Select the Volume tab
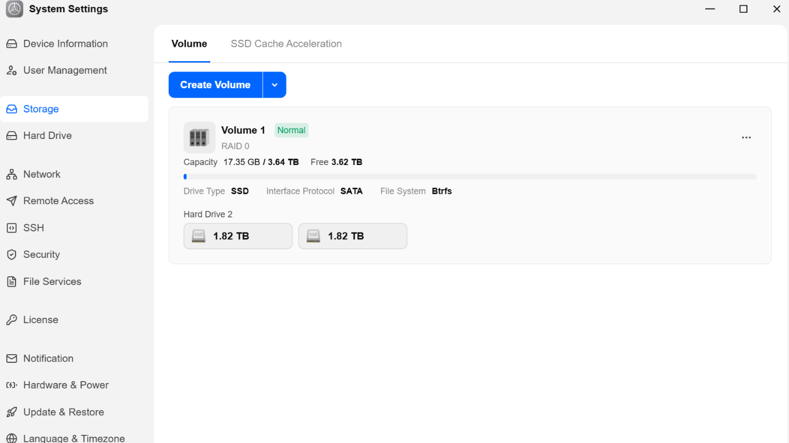 point(189,44)
